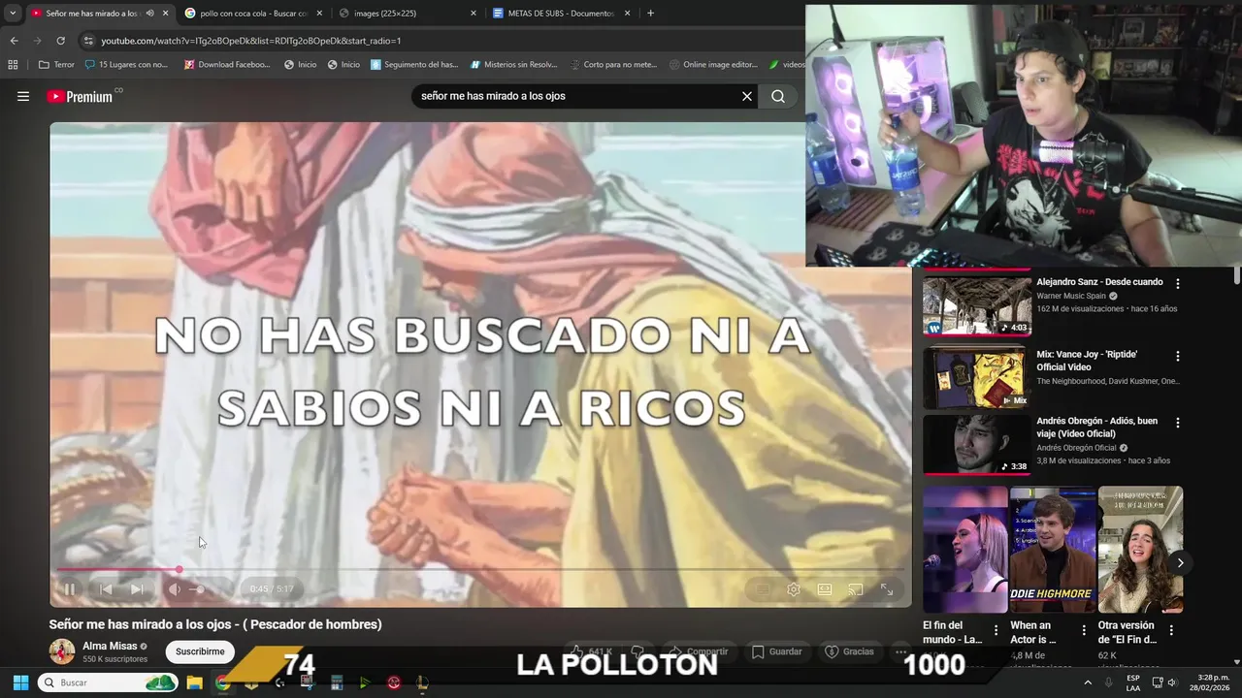Show hidden system tray icons chevron
1242x698 pixels.
(x=1088, y=682)
